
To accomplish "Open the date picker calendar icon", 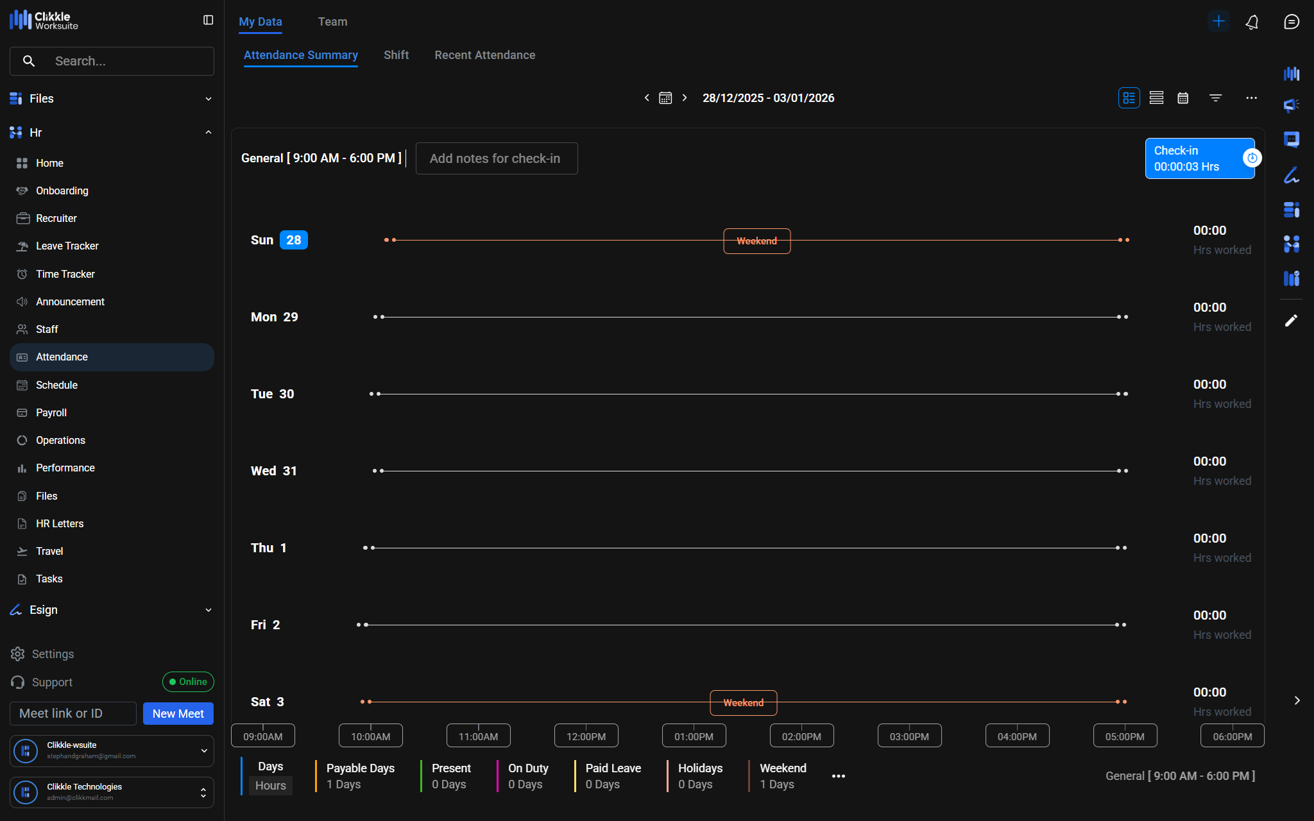I will coord(665,98).
